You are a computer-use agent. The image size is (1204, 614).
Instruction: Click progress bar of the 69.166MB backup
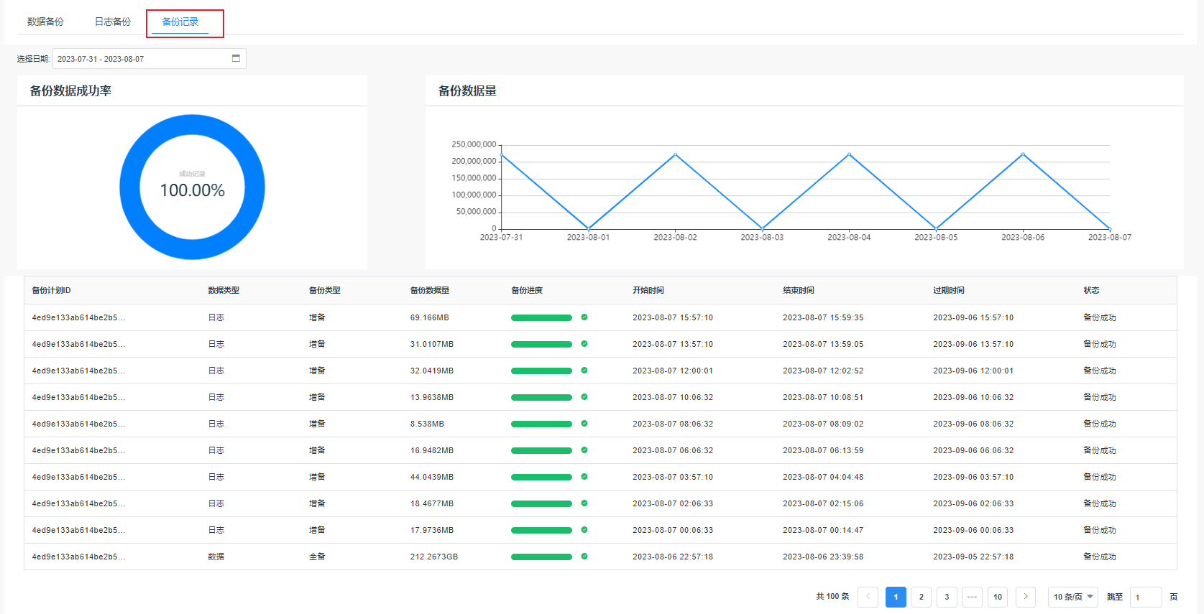(x=541, y=317)
